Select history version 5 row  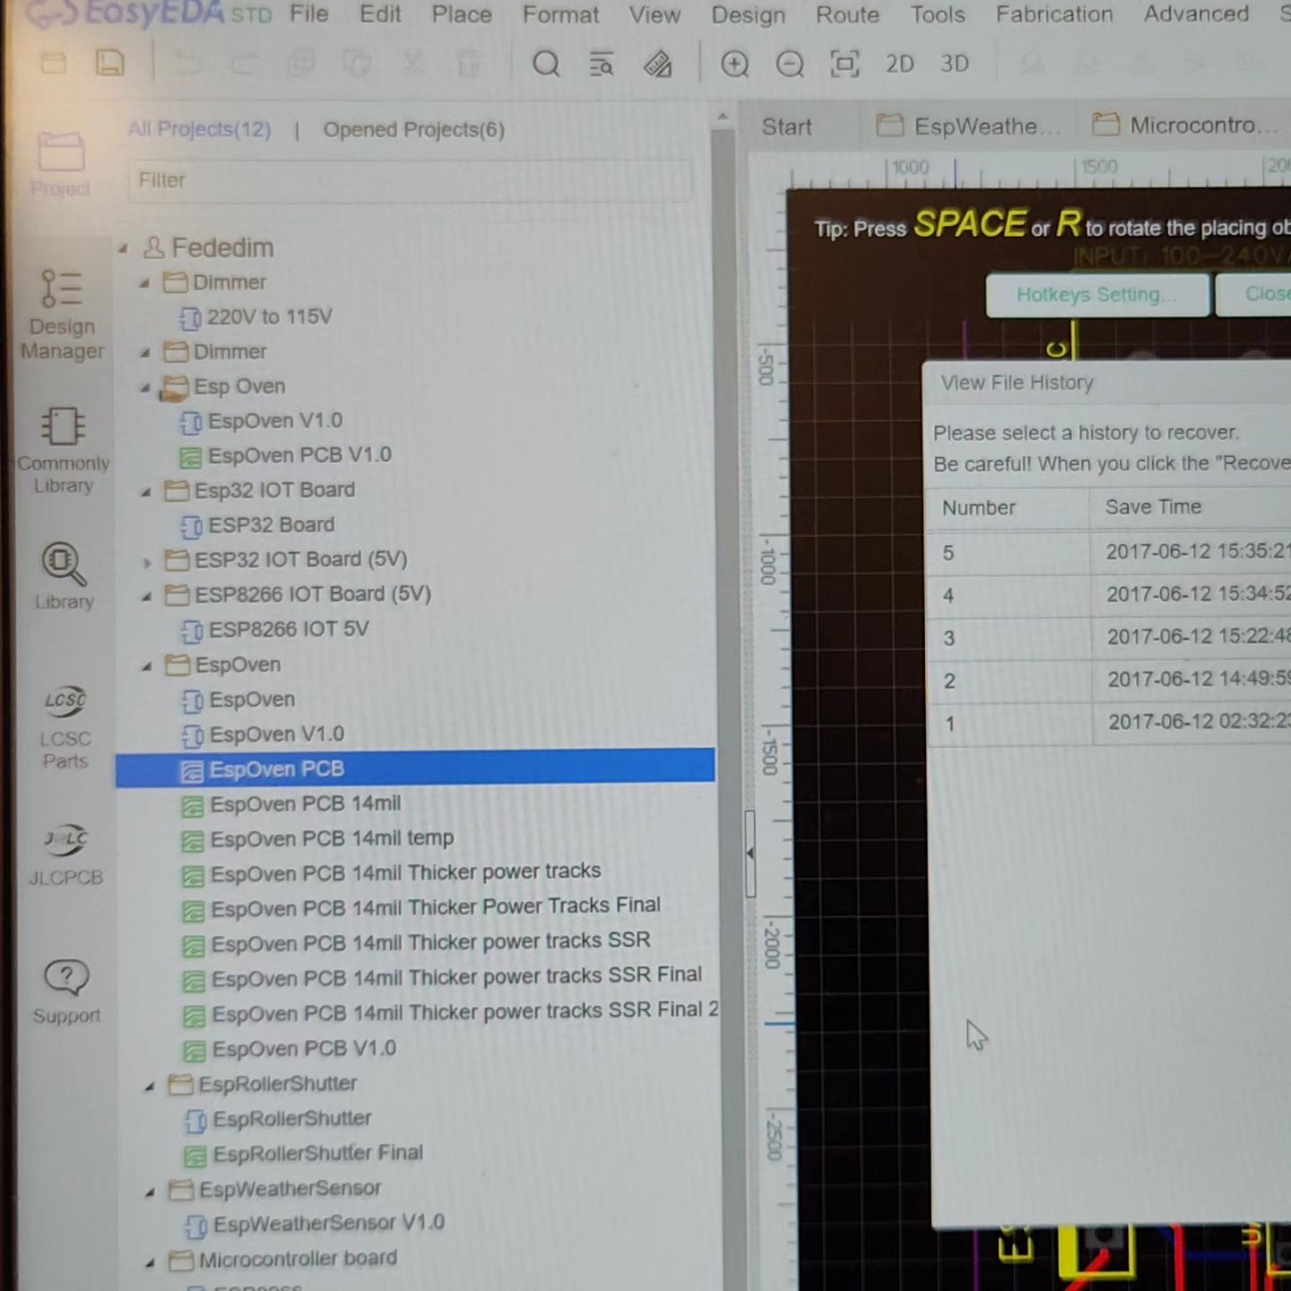click(x=1108, y=552)
